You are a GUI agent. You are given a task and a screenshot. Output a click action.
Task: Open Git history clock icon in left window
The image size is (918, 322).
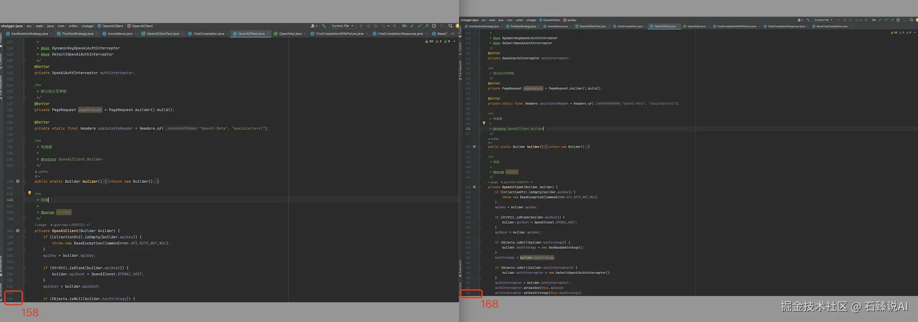(x=434, y=26)
